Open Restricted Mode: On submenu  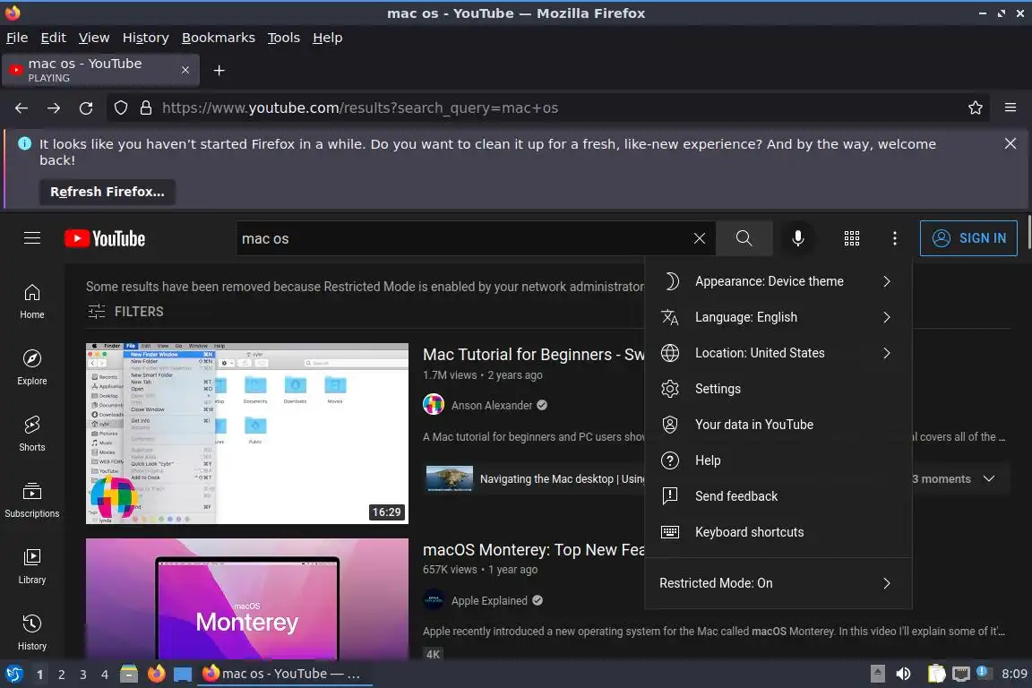(778, 583)
